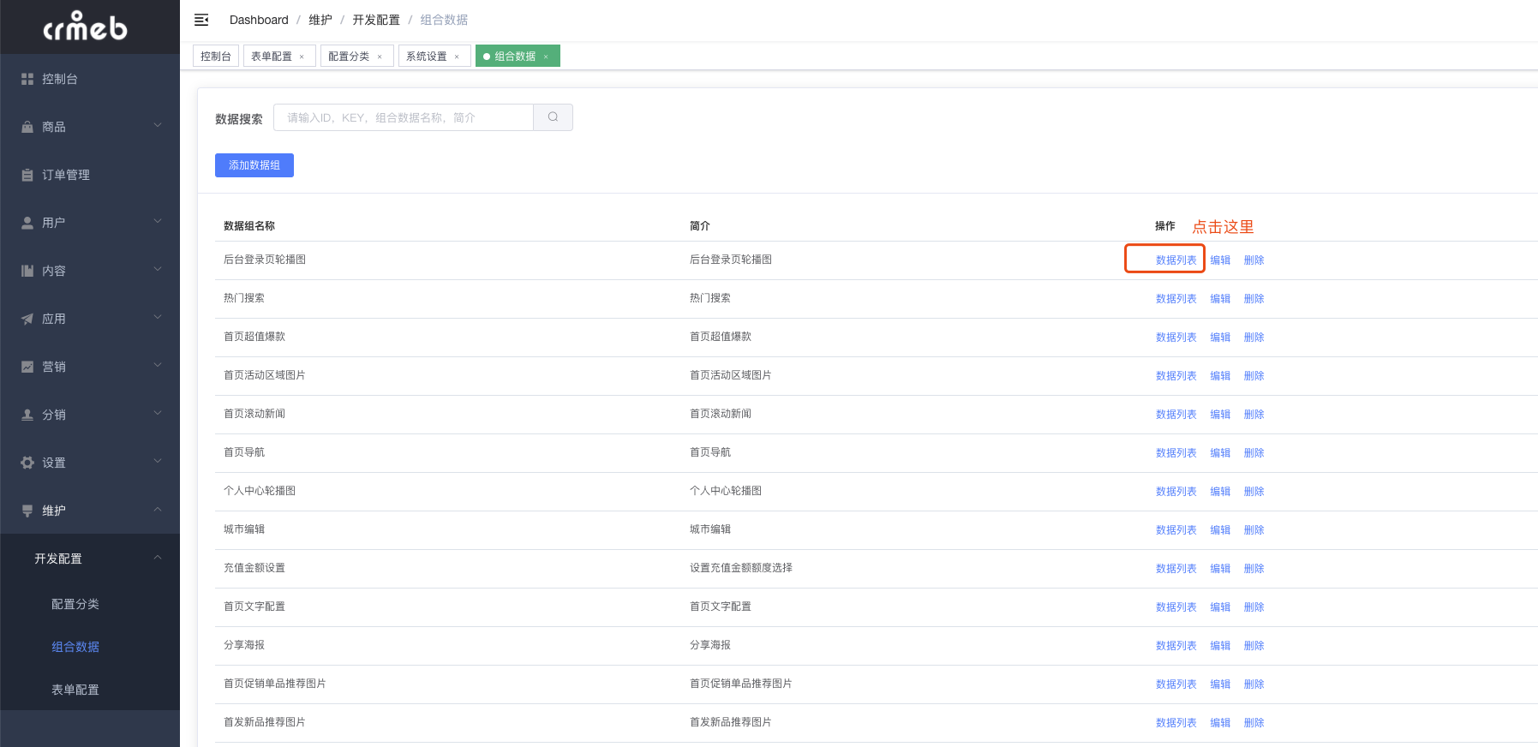The image size is (1538, 747).
Task: Expand the 设置 menu chevron
Action: [x=158, y=462]
